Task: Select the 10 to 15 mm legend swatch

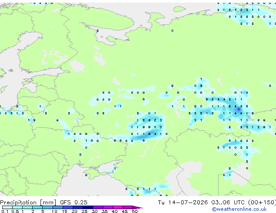Action: (58, 207)
